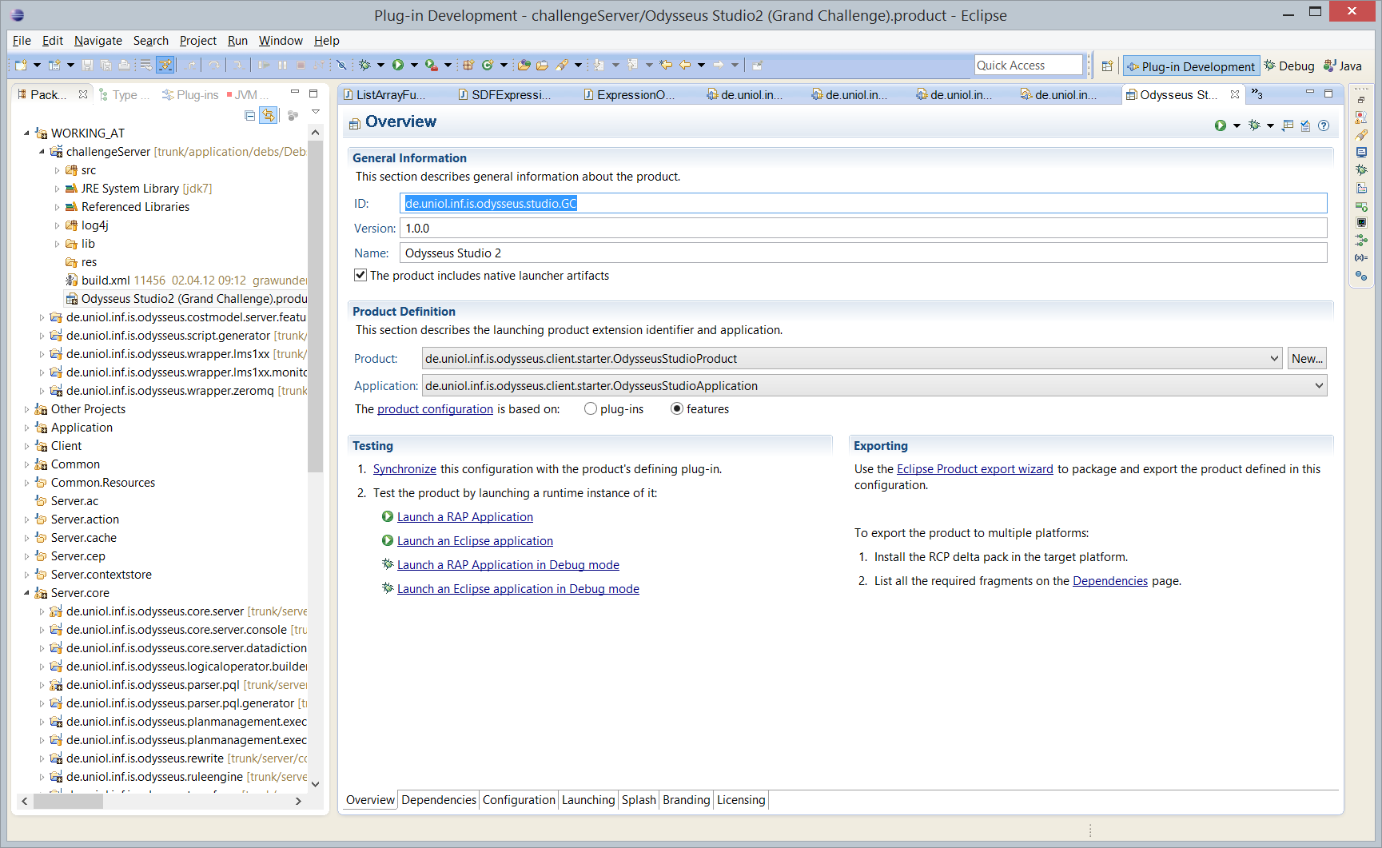Click the Quick Access search field

click(x=1029, y=66)
